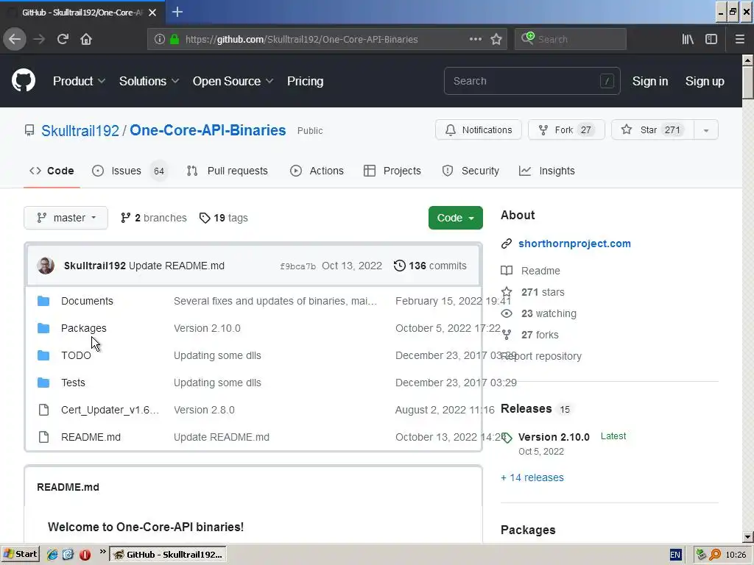Click the EN language indicator in tray
Screen dimensions: 754x565
pos(675,555)
